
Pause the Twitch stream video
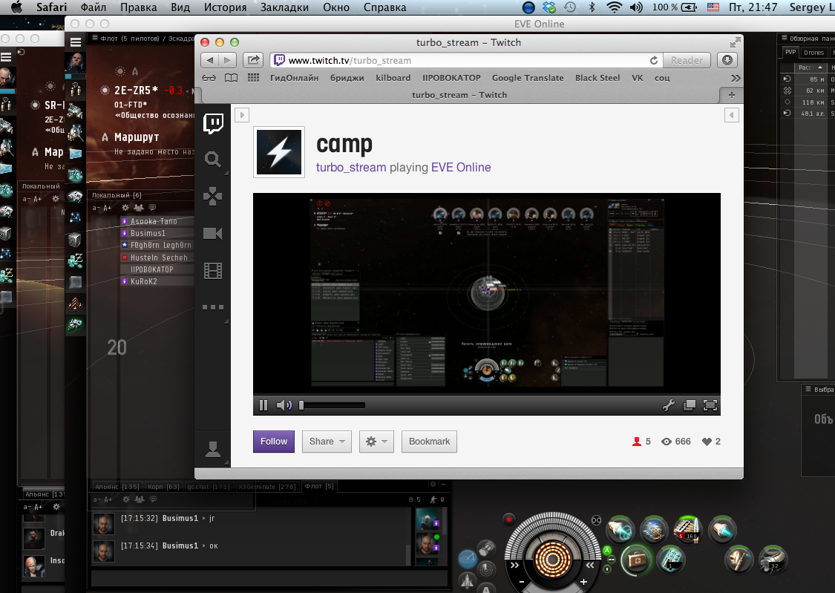pyautogui.click(x=263, y=405)
